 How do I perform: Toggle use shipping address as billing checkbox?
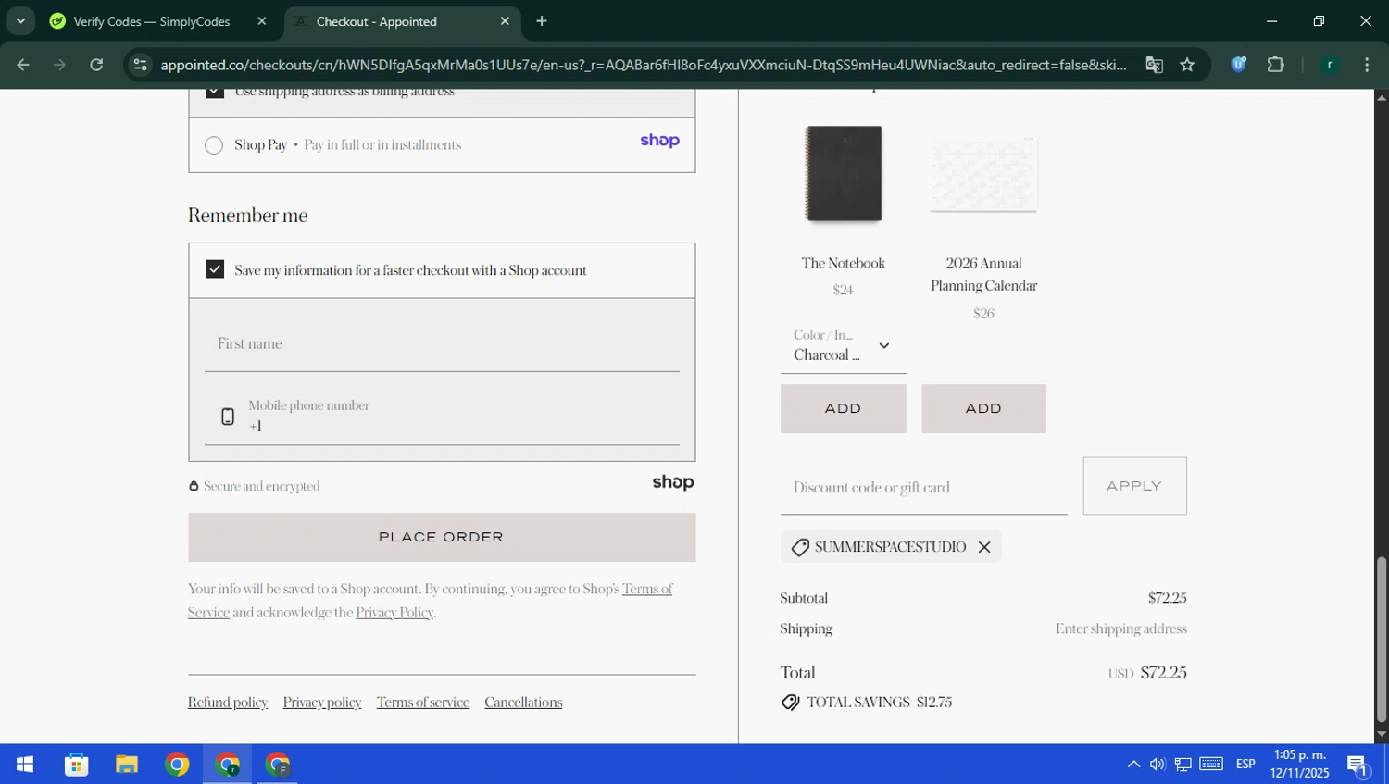[215, 91]
